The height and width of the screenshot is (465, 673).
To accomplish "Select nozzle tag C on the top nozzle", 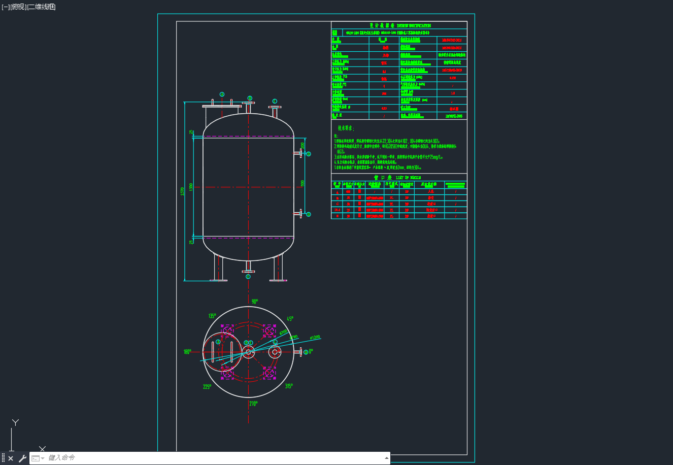I will coord(275,101).
